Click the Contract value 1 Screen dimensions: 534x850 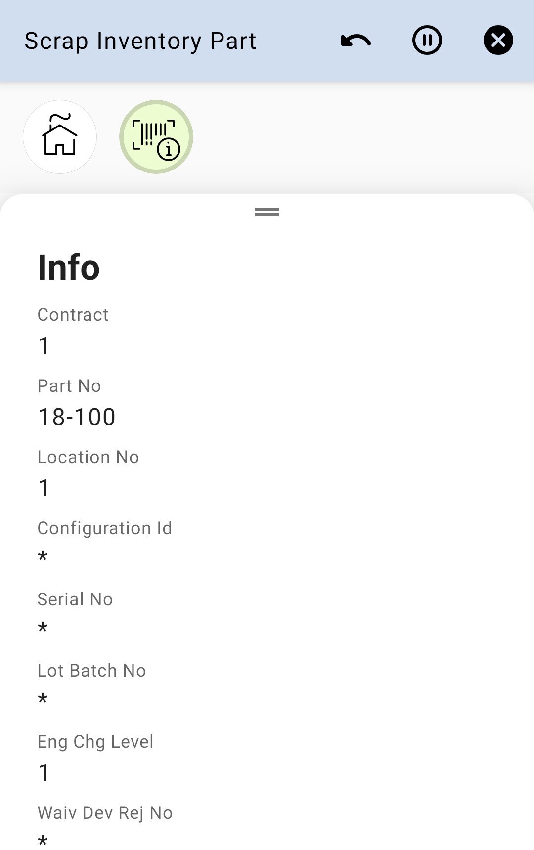point(44,345)
